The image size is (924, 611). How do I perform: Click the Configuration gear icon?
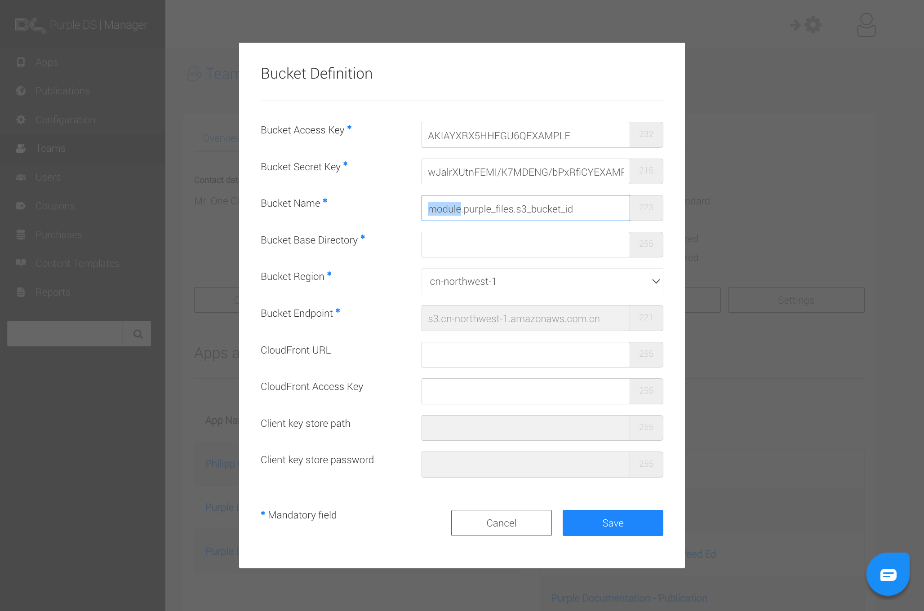click(x=21, y=120)
